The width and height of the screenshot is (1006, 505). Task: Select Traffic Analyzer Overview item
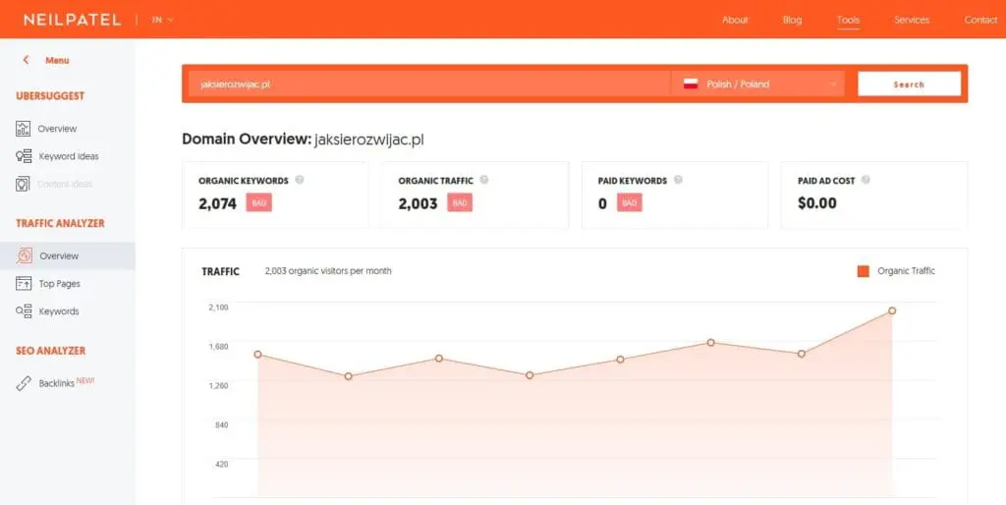click(x=68, y=255)
